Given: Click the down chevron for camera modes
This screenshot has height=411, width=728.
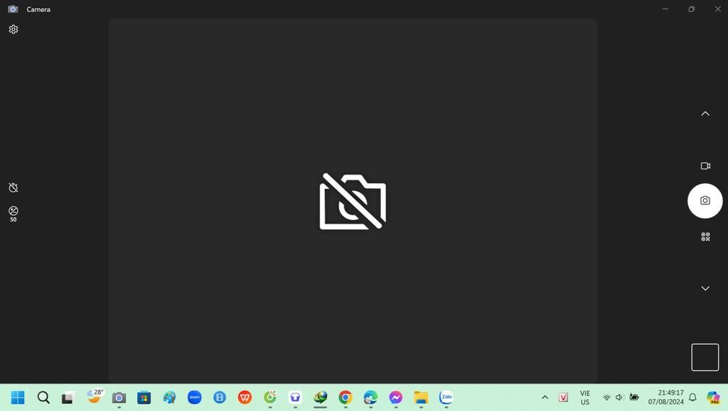Looking at the screenshot, I should pyautogui.click(x=705, y=288).
